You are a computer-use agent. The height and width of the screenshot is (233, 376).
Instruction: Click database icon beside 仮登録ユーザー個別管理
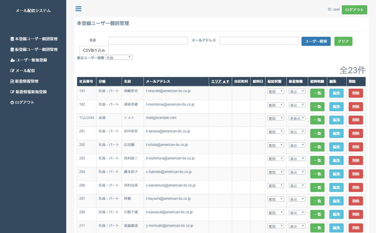(x=12, y=49)
